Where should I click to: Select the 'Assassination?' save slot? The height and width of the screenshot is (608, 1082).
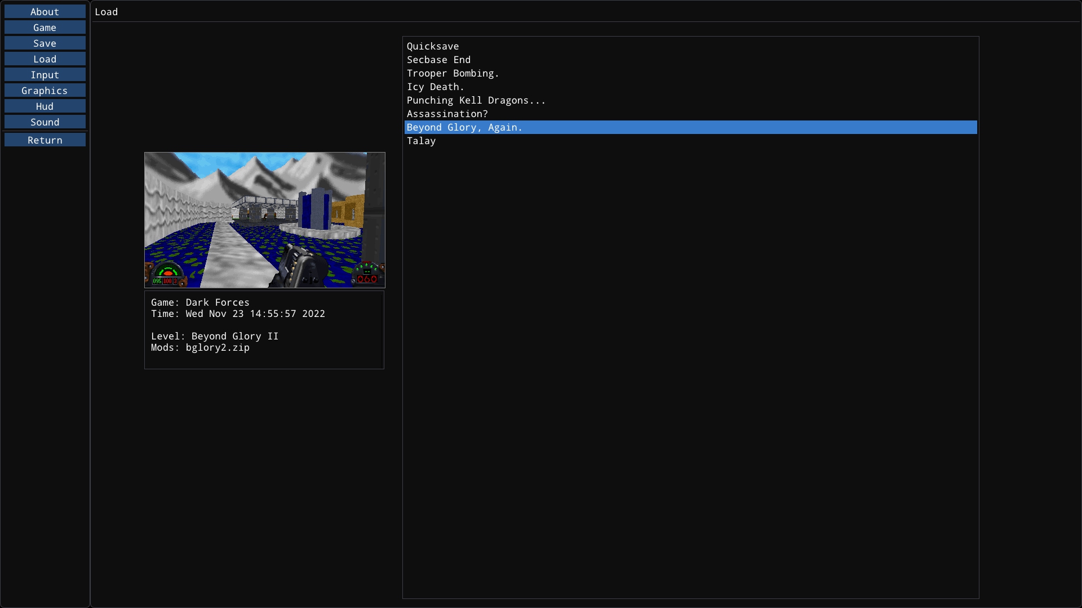click(x=447, y=114)
